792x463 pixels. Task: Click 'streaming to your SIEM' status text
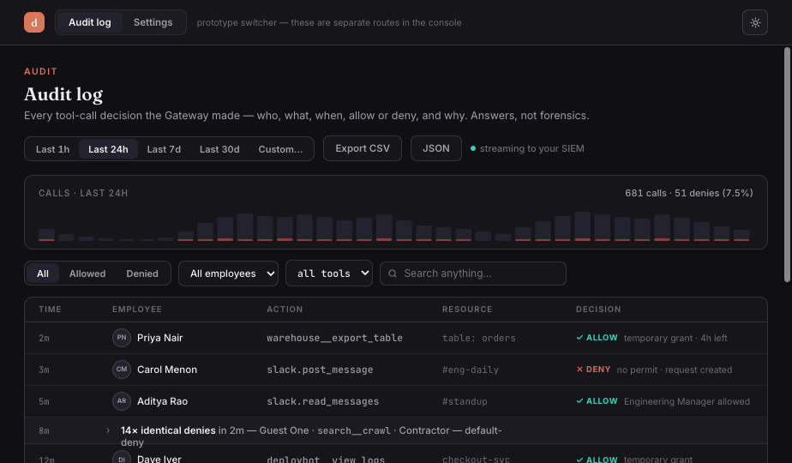click(x=532, y=148)
